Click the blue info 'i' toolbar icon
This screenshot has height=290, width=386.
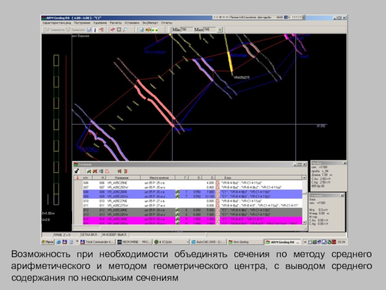pos(95,29)
